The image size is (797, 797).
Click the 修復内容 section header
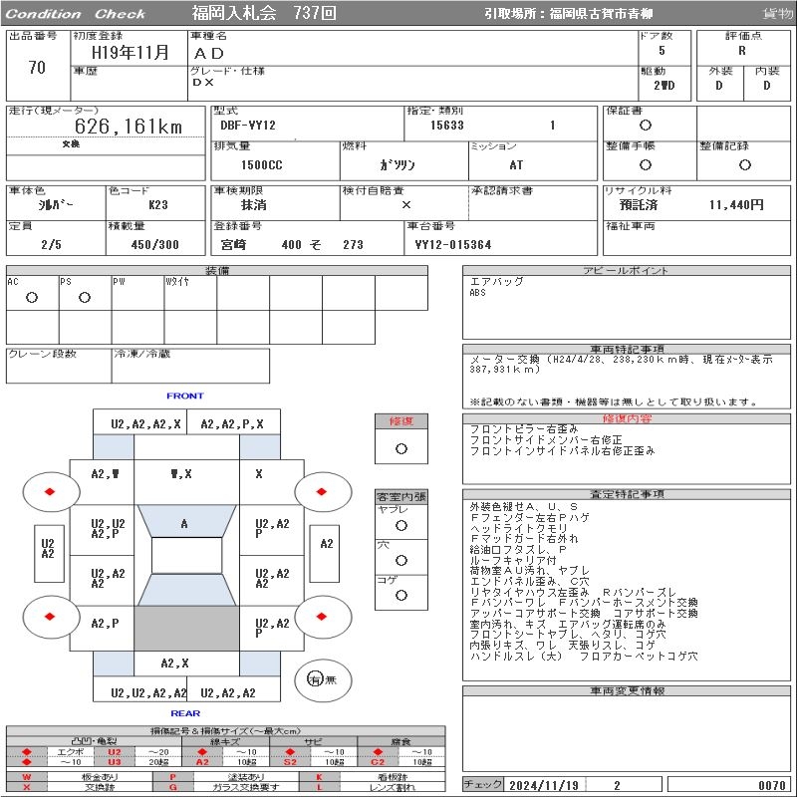click(x=627, y=418)
